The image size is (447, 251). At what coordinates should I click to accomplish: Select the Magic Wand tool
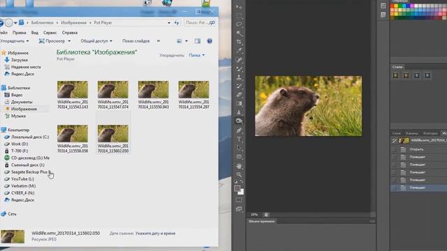[x=239, y=33]
